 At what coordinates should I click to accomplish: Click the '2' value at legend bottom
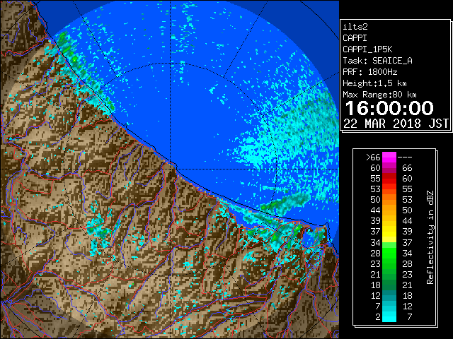pos(377,316)
